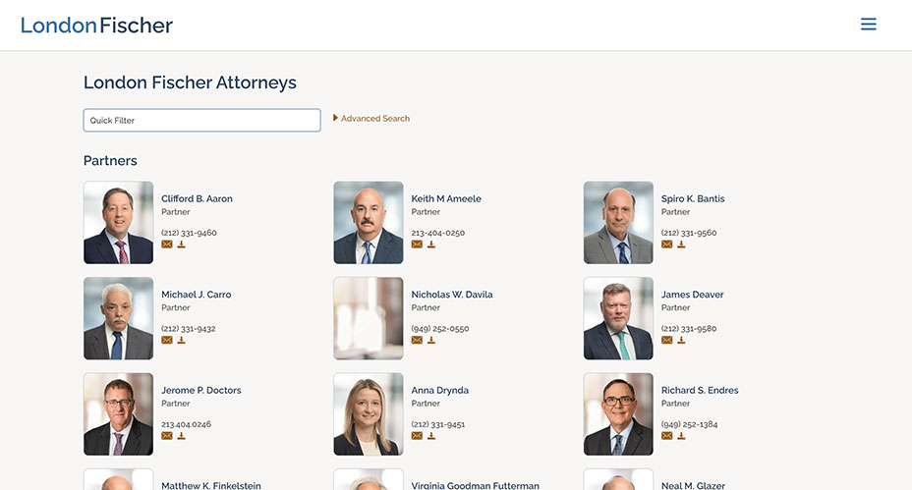Email Clifford B. Aaron via envelope icon
912x490 pixels.
pos(167,245)
